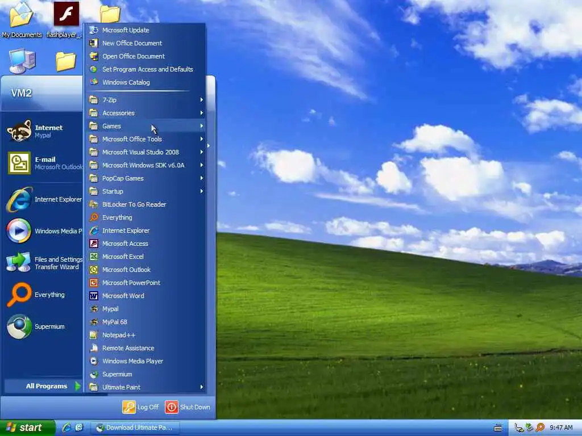Open MyPal 68
Image resolution: width=582 pixels, height=436 pixels.
[146, 322]
